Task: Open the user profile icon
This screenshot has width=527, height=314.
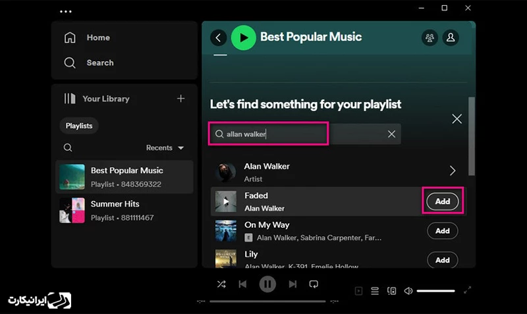Action: click(x=451, y=38)
